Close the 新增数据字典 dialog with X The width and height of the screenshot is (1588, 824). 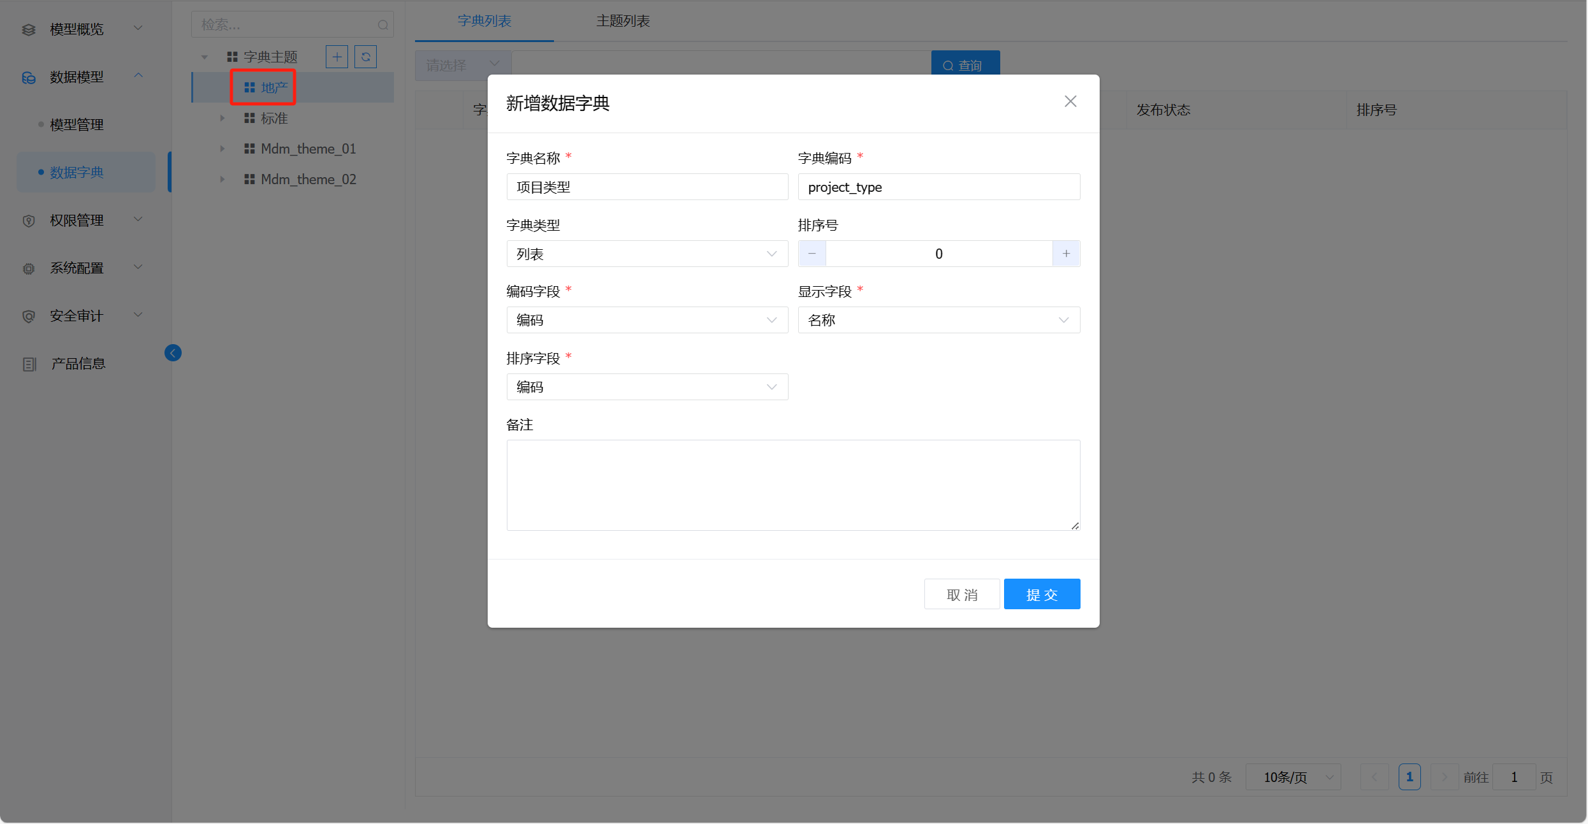[1070, 101]
